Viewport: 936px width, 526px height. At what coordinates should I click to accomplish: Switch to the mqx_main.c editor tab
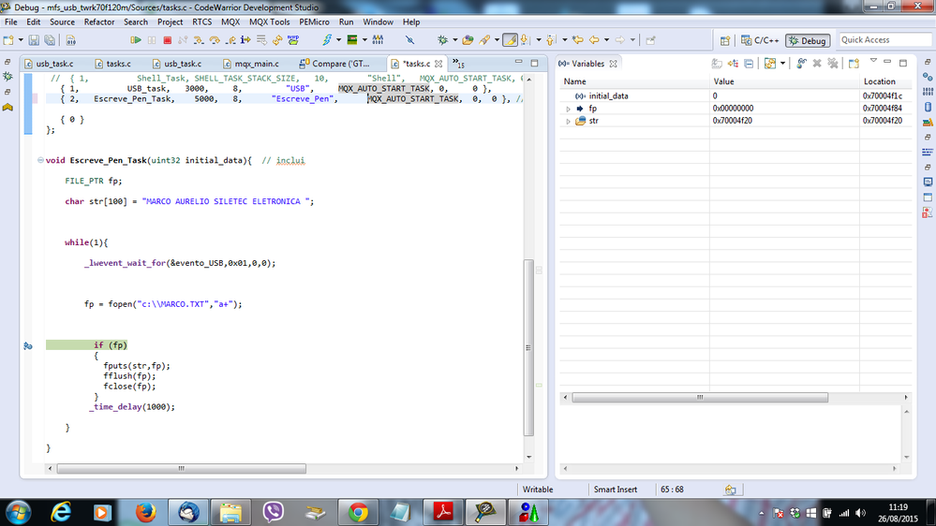(x=251, y=64)
